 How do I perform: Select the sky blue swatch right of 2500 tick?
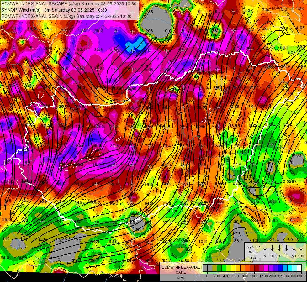285,268
